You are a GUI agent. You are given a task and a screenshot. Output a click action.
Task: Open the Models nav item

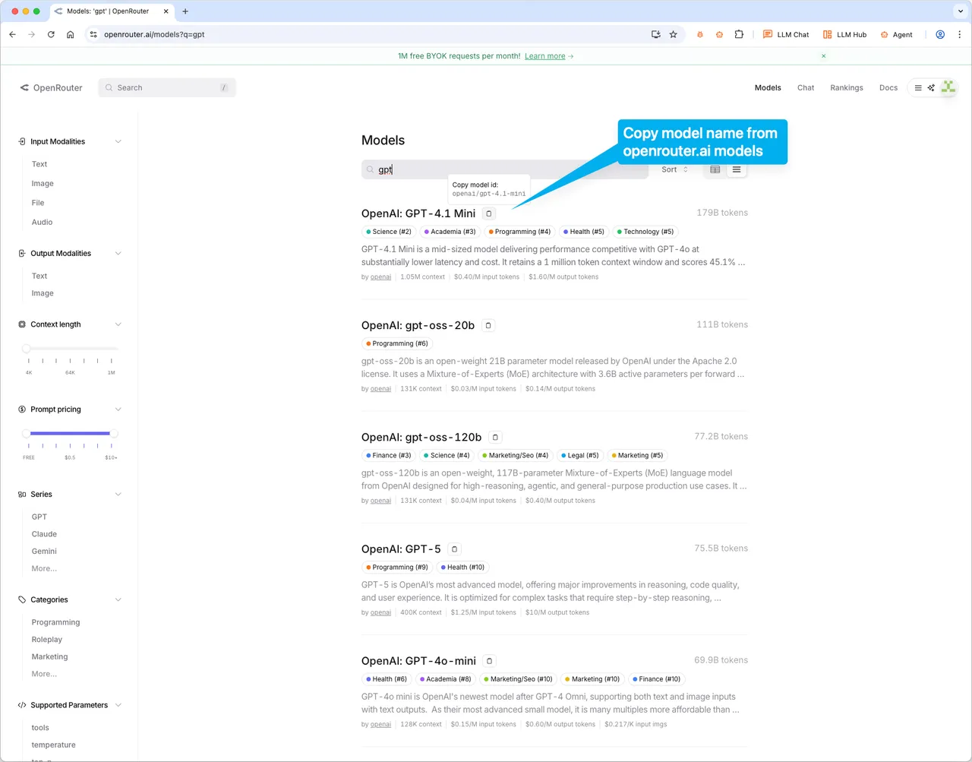(768, 88)
